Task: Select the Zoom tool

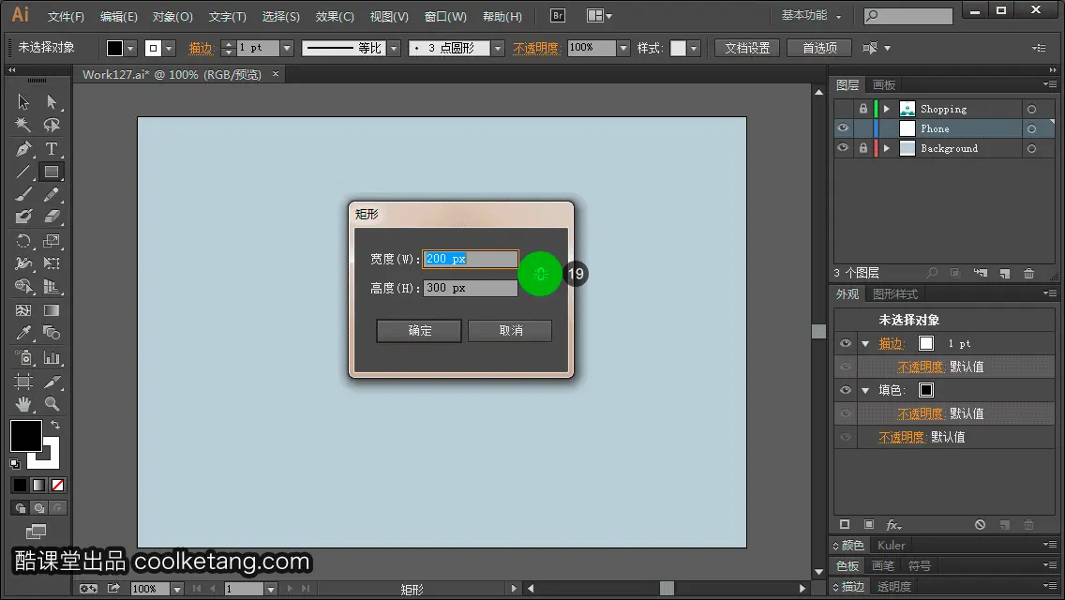Action: [x=52, y=404]
